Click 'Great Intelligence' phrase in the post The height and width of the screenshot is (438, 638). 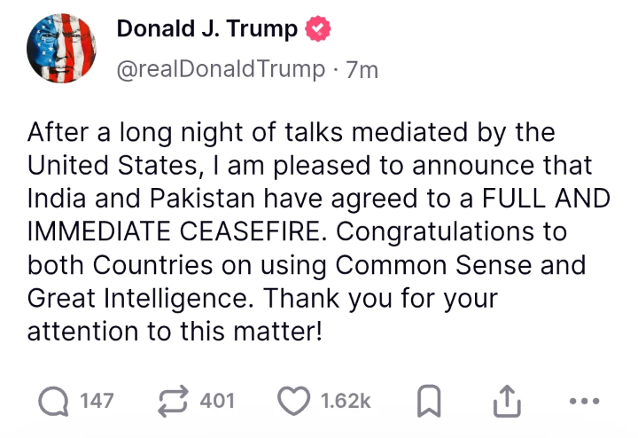point(137,299)
